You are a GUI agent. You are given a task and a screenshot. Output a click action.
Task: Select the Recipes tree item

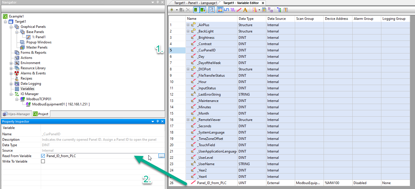[26, 78]
